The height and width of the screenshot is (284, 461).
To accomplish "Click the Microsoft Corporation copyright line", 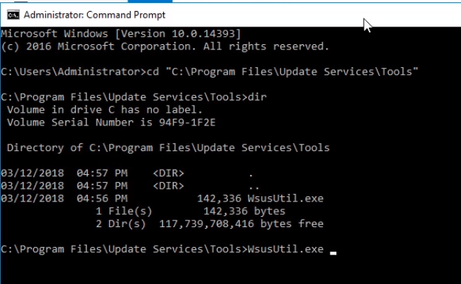I will pos(165,46).
